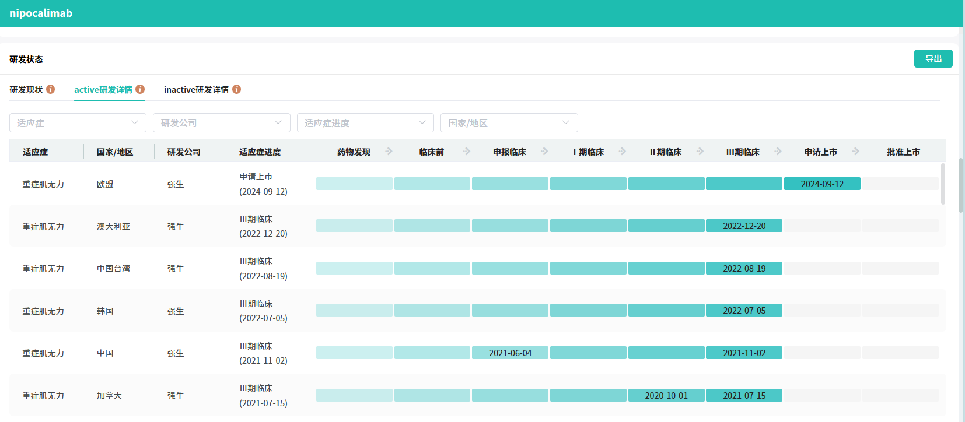Click arrow icon after 申报临床 header

point(544,152)
